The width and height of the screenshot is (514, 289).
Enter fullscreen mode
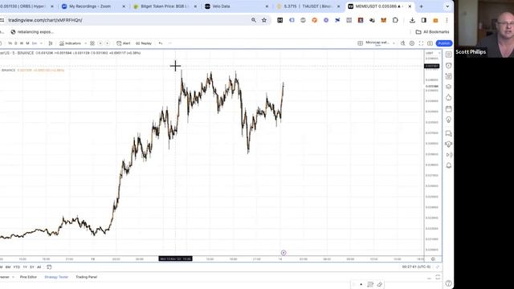pos(421,43)
